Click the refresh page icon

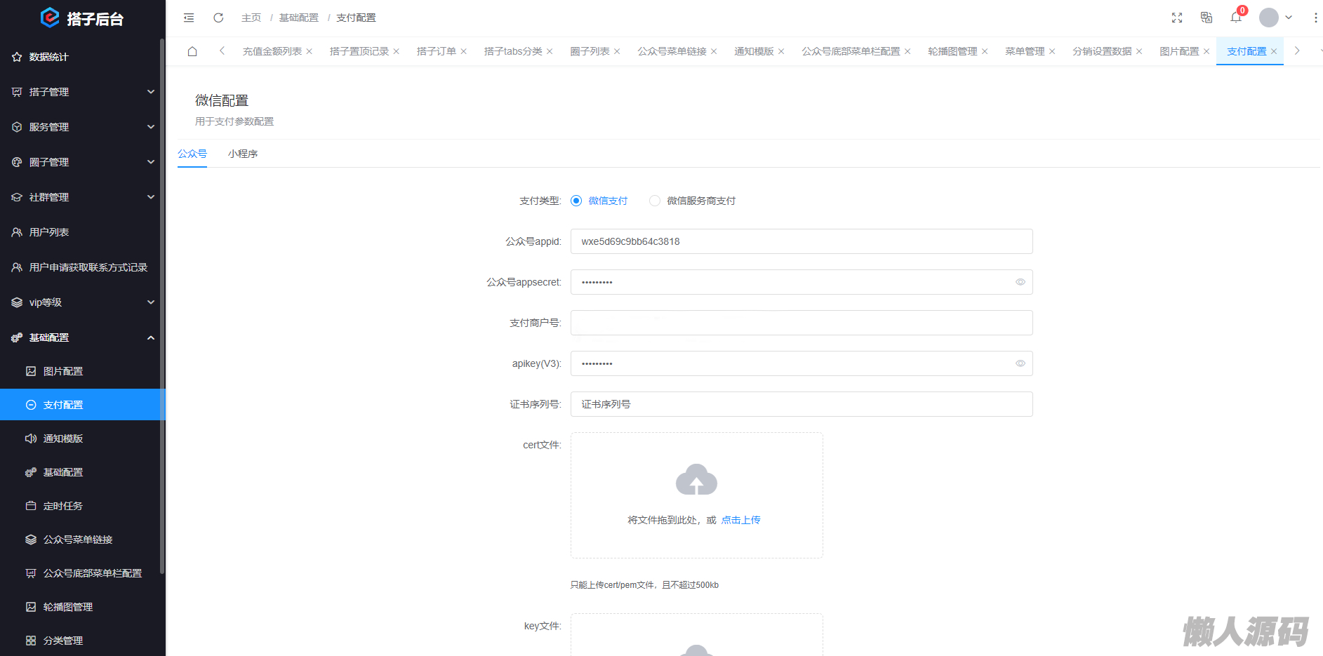tap(218, 18)
